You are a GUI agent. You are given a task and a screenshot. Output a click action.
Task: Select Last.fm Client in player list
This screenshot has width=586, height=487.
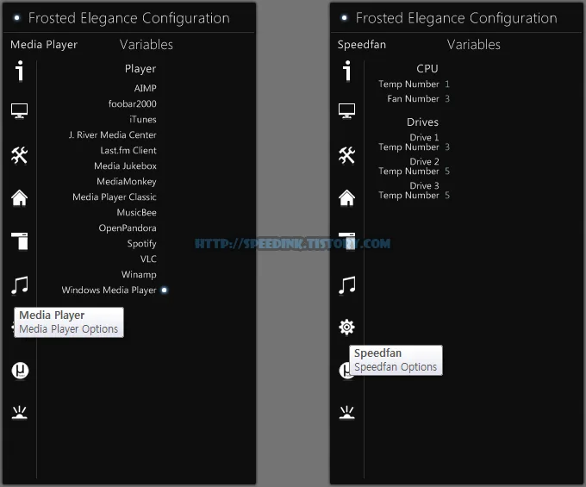point(128,150)
